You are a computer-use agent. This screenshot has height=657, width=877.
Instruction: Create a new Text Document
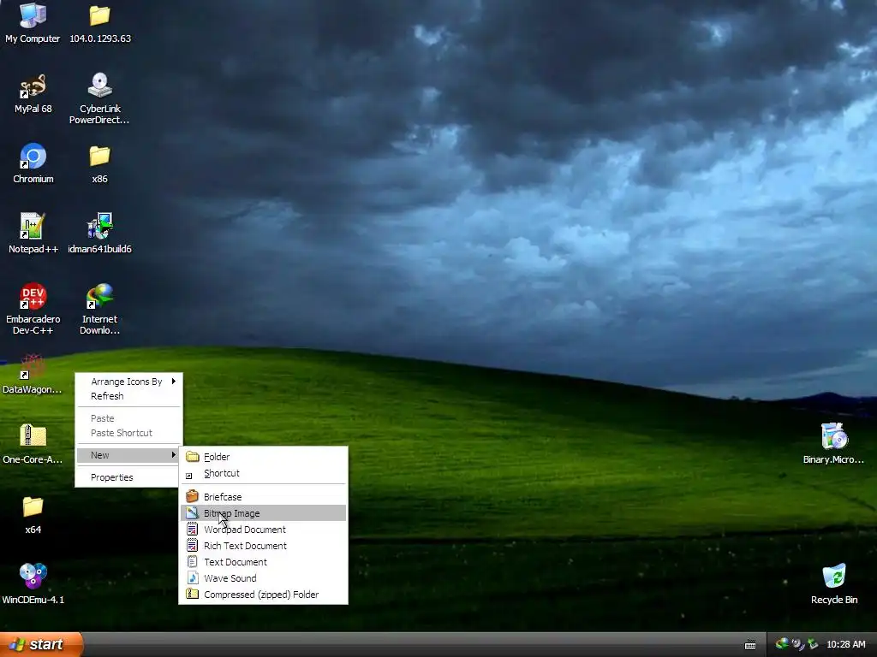point(264,562)
